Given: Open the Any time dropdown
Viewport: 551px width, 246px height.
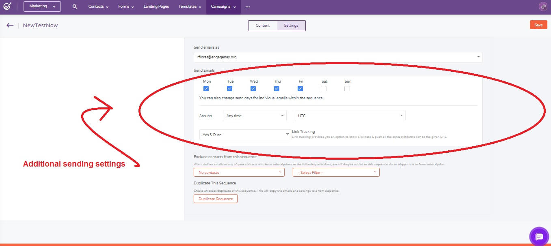Looking at the screenshot, I should (x=254, y=116).
